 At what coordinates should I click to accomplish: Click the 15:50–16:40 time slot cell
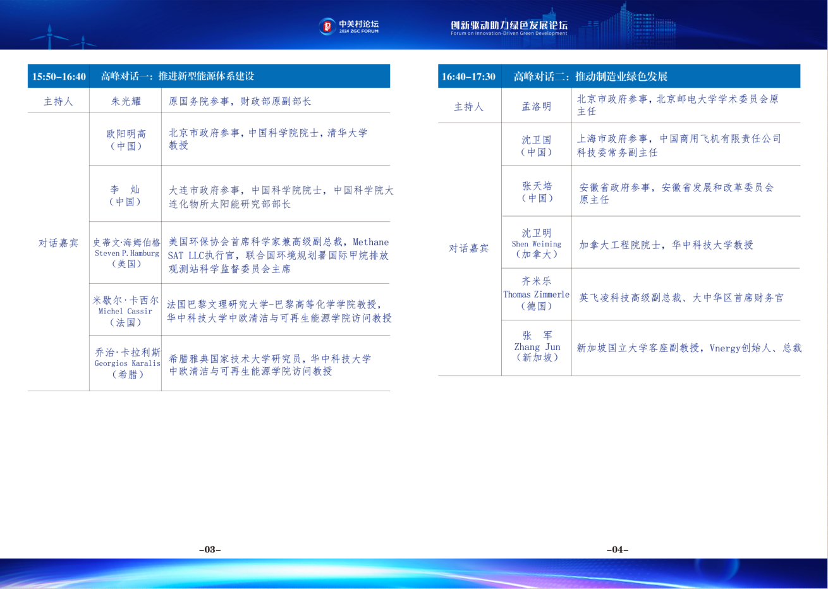click(x=59, y=76)
